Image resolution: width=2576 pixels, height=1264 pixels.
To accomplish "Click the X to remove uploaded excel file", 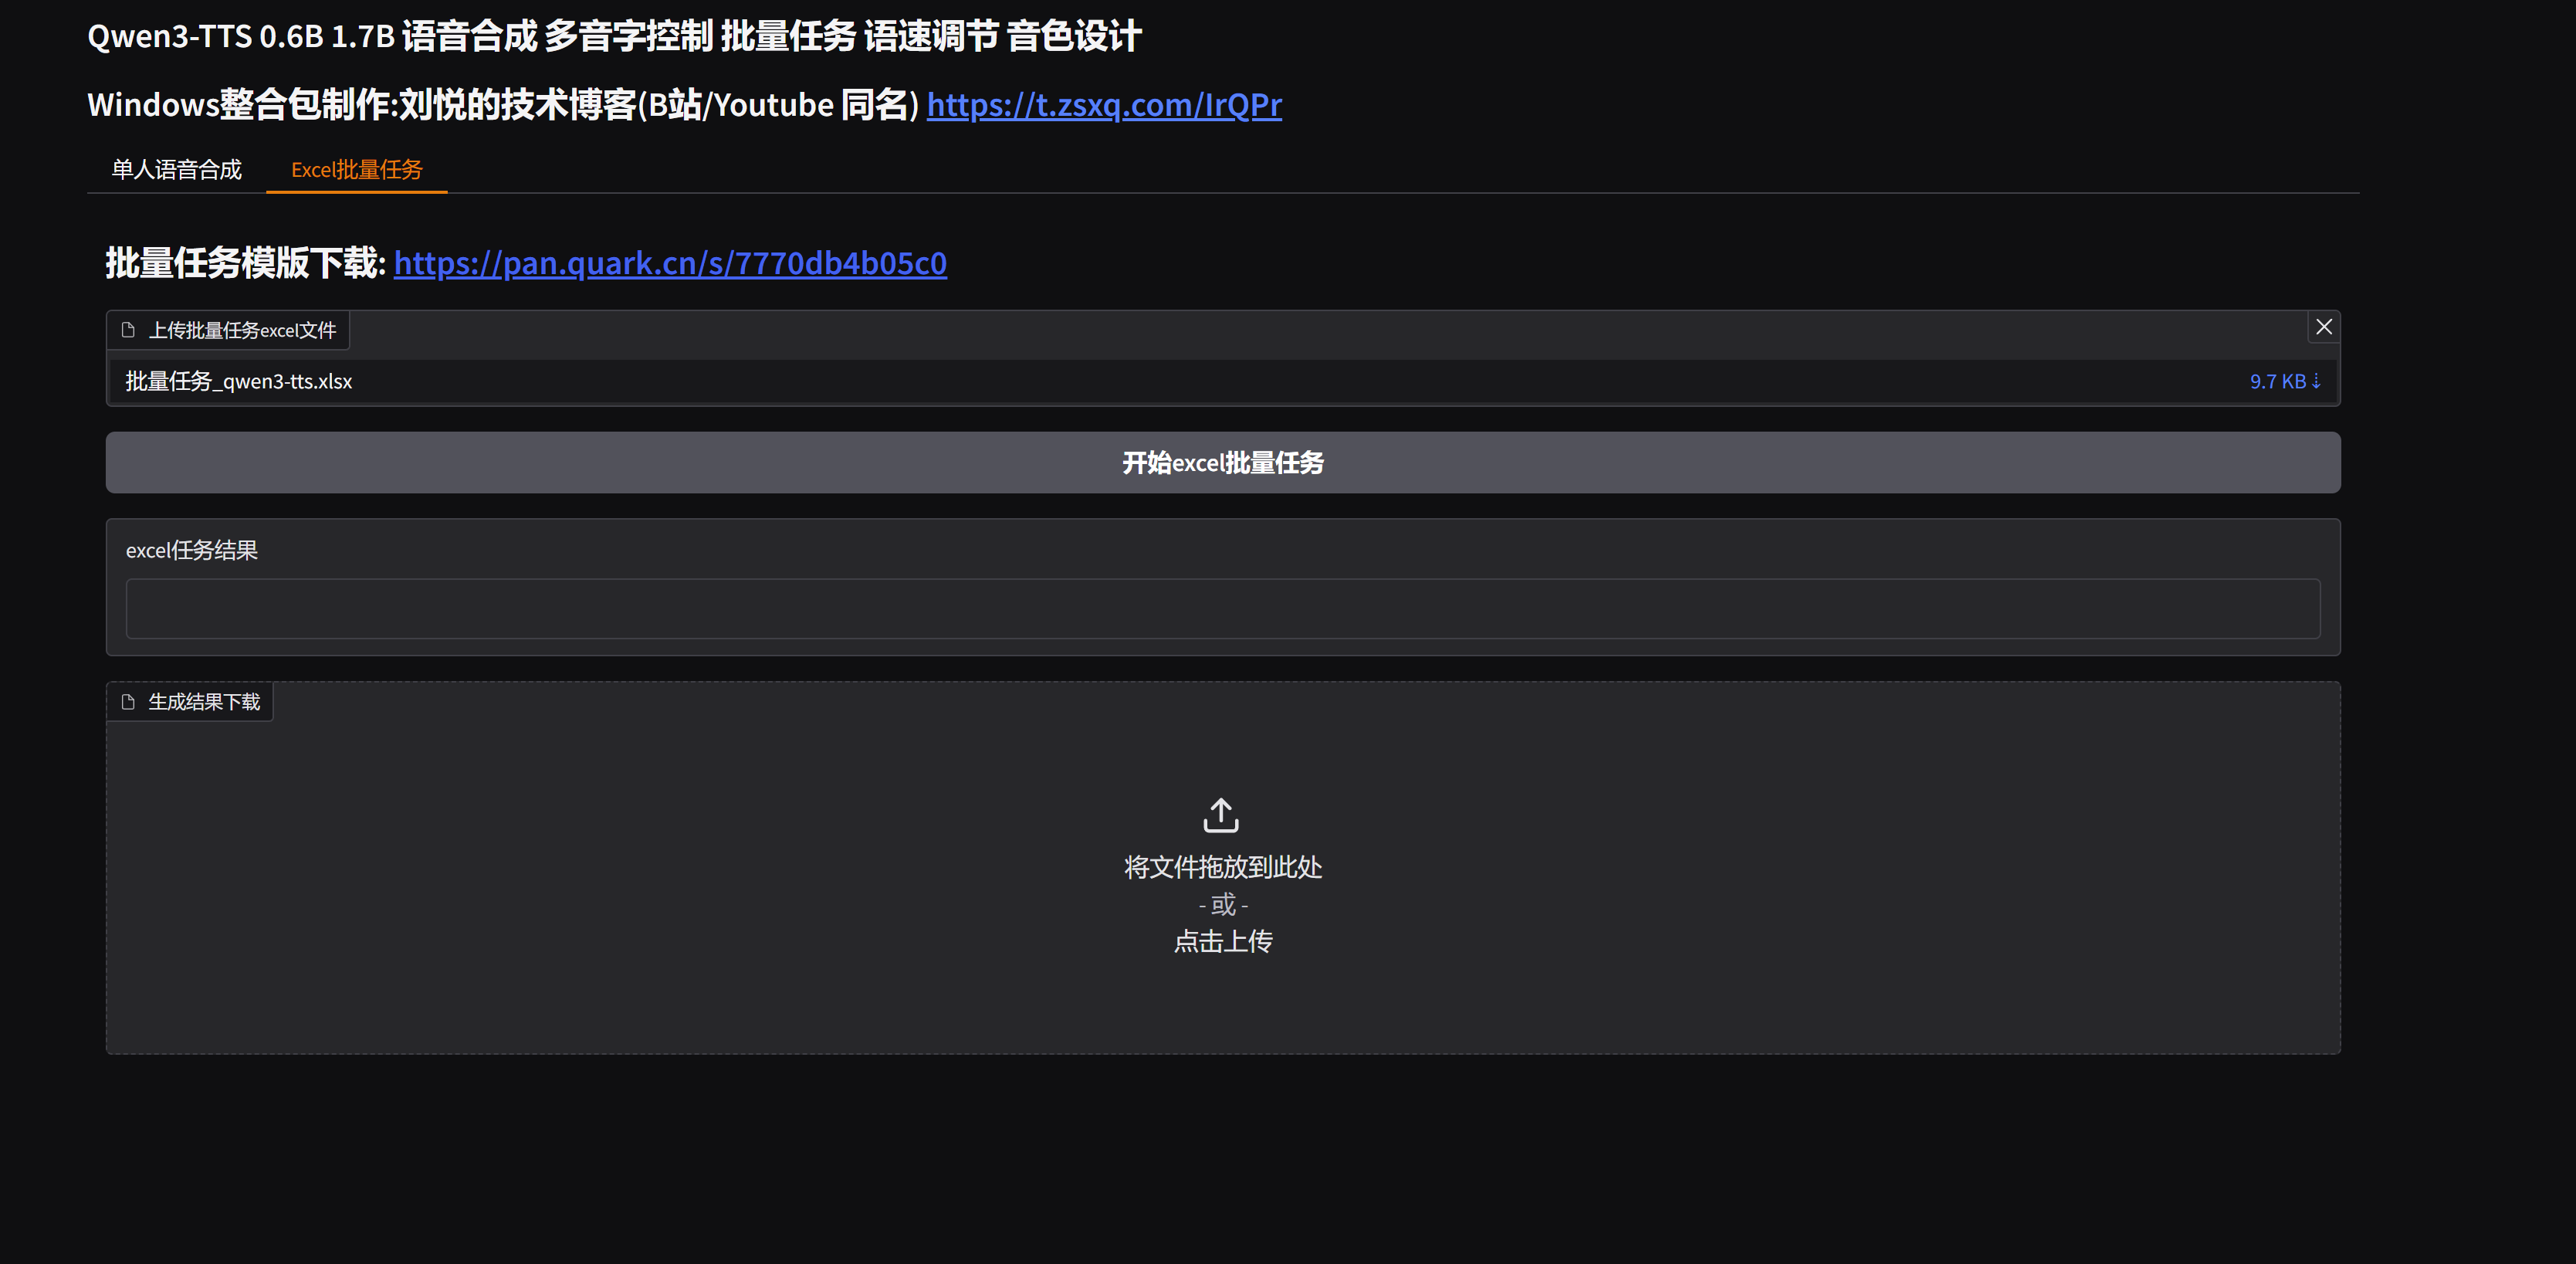I will [x=2324, y=327].
